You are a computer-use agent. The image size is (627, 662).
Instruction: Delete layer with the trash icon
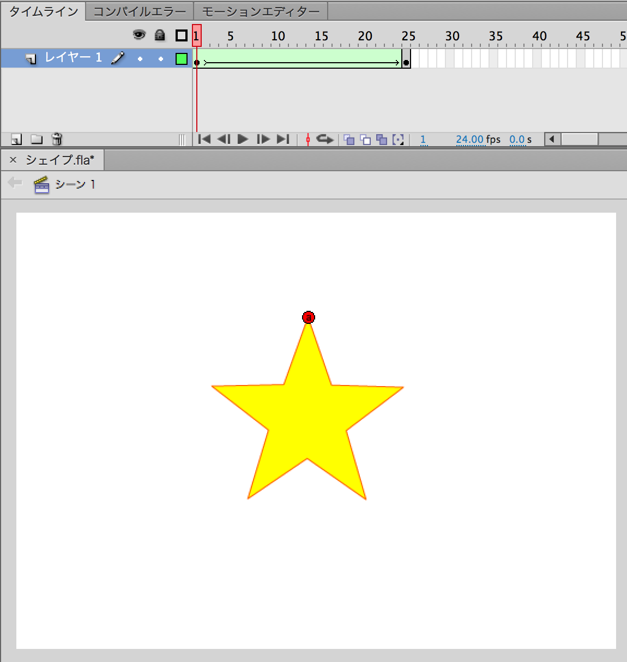click(x=57, y=140)
